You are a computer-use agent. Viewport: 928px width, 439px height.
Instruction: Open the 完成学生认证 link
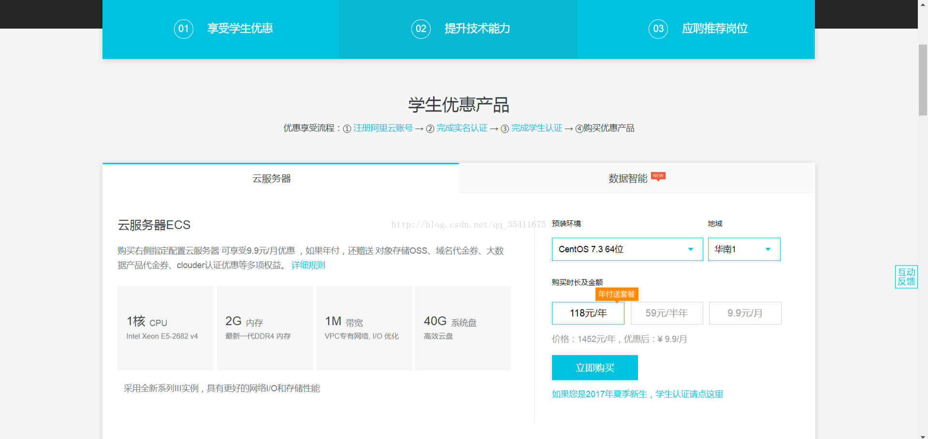537,128
